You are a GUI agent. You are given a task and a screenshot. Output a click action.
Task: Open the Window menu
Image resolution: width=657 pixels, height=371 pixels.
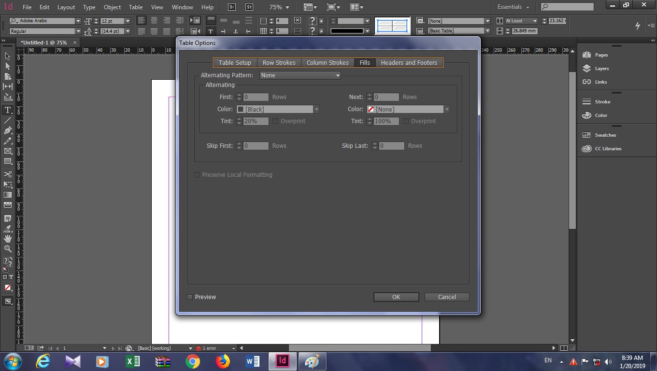(x=183, y=7)
